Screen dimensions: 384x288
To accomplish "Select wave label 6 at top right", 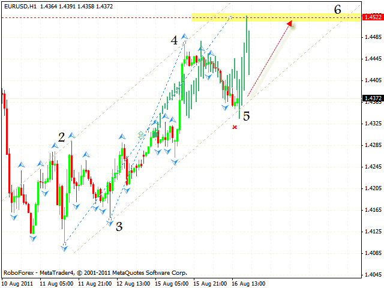I will (x=338, y=9).
